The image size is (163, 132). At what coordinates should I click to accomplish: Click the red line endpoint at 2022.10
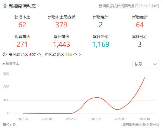pos(145,78)
